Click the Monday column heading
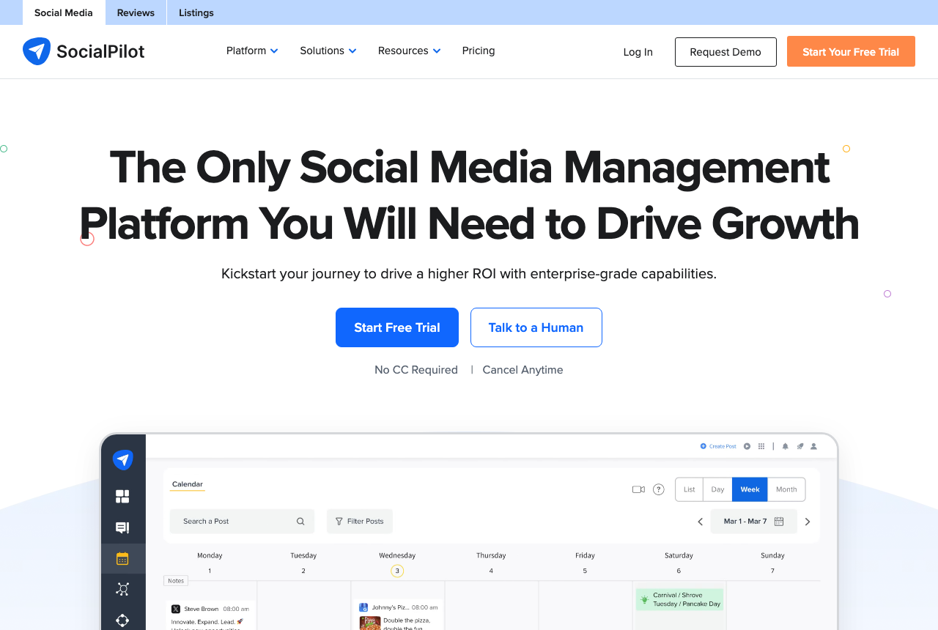 (x=210, y=555)
